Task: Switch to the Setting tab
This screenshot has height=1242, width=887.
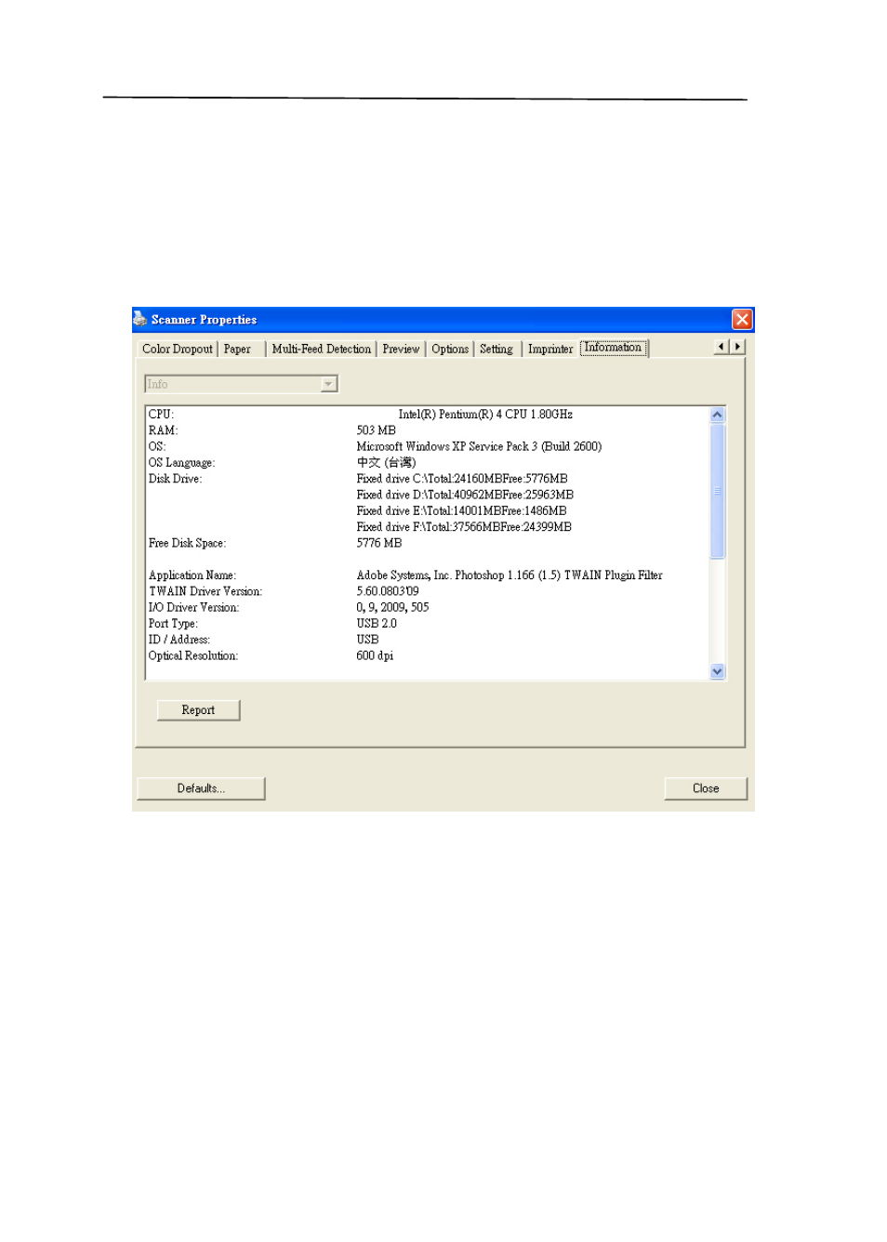Action: [x=496, y=350]
